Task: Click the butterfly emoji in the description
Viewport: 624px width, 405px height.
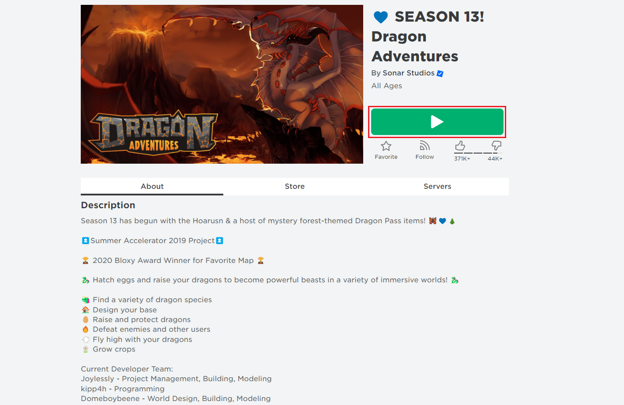Action: pyautogui.click(x=432, y=221)
